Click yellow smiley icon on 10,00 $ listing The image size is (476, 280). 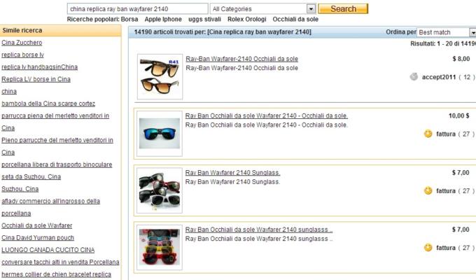point(428,134)
